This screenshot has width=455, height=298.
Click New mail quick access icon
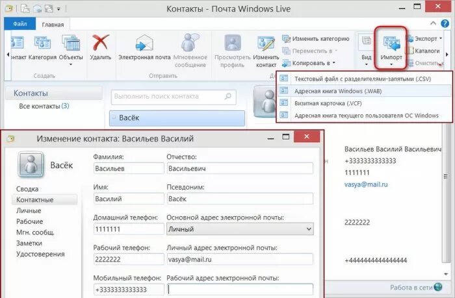pyautogui.click(x=38, y=8)
